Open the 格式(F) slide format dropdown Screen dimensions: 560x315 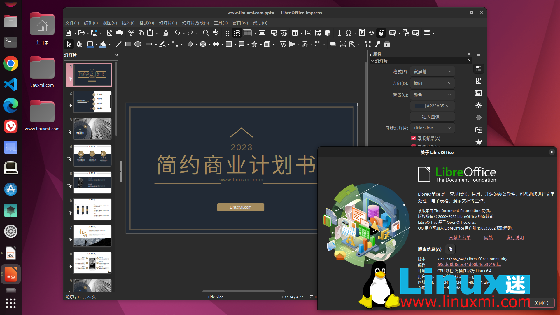click(432, 71)
